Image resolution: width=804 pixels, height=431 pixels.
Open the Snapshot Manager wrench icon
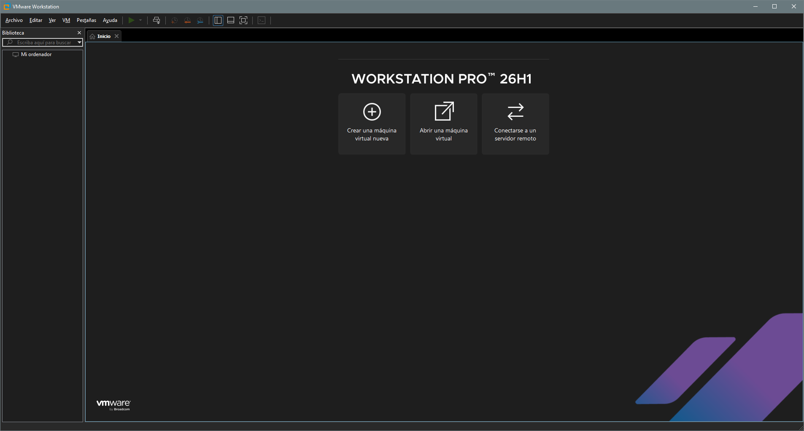[200, 20]
